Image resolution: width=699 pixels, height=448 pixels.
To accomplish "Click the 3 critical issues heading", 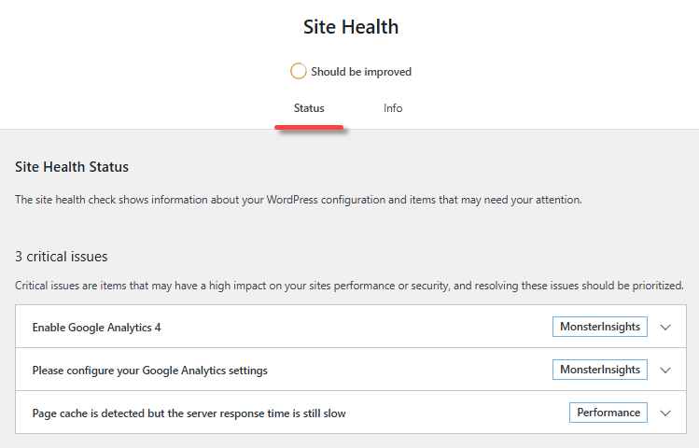I will [x=62, y=256].
